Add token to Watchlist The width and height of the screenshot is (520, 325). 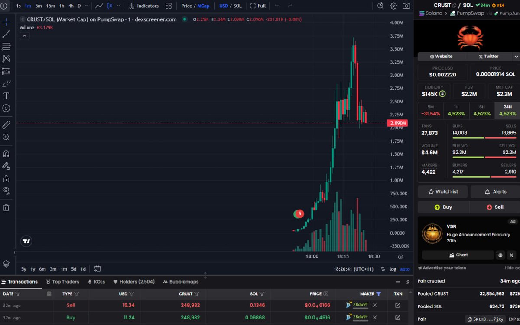click(443, 192)
